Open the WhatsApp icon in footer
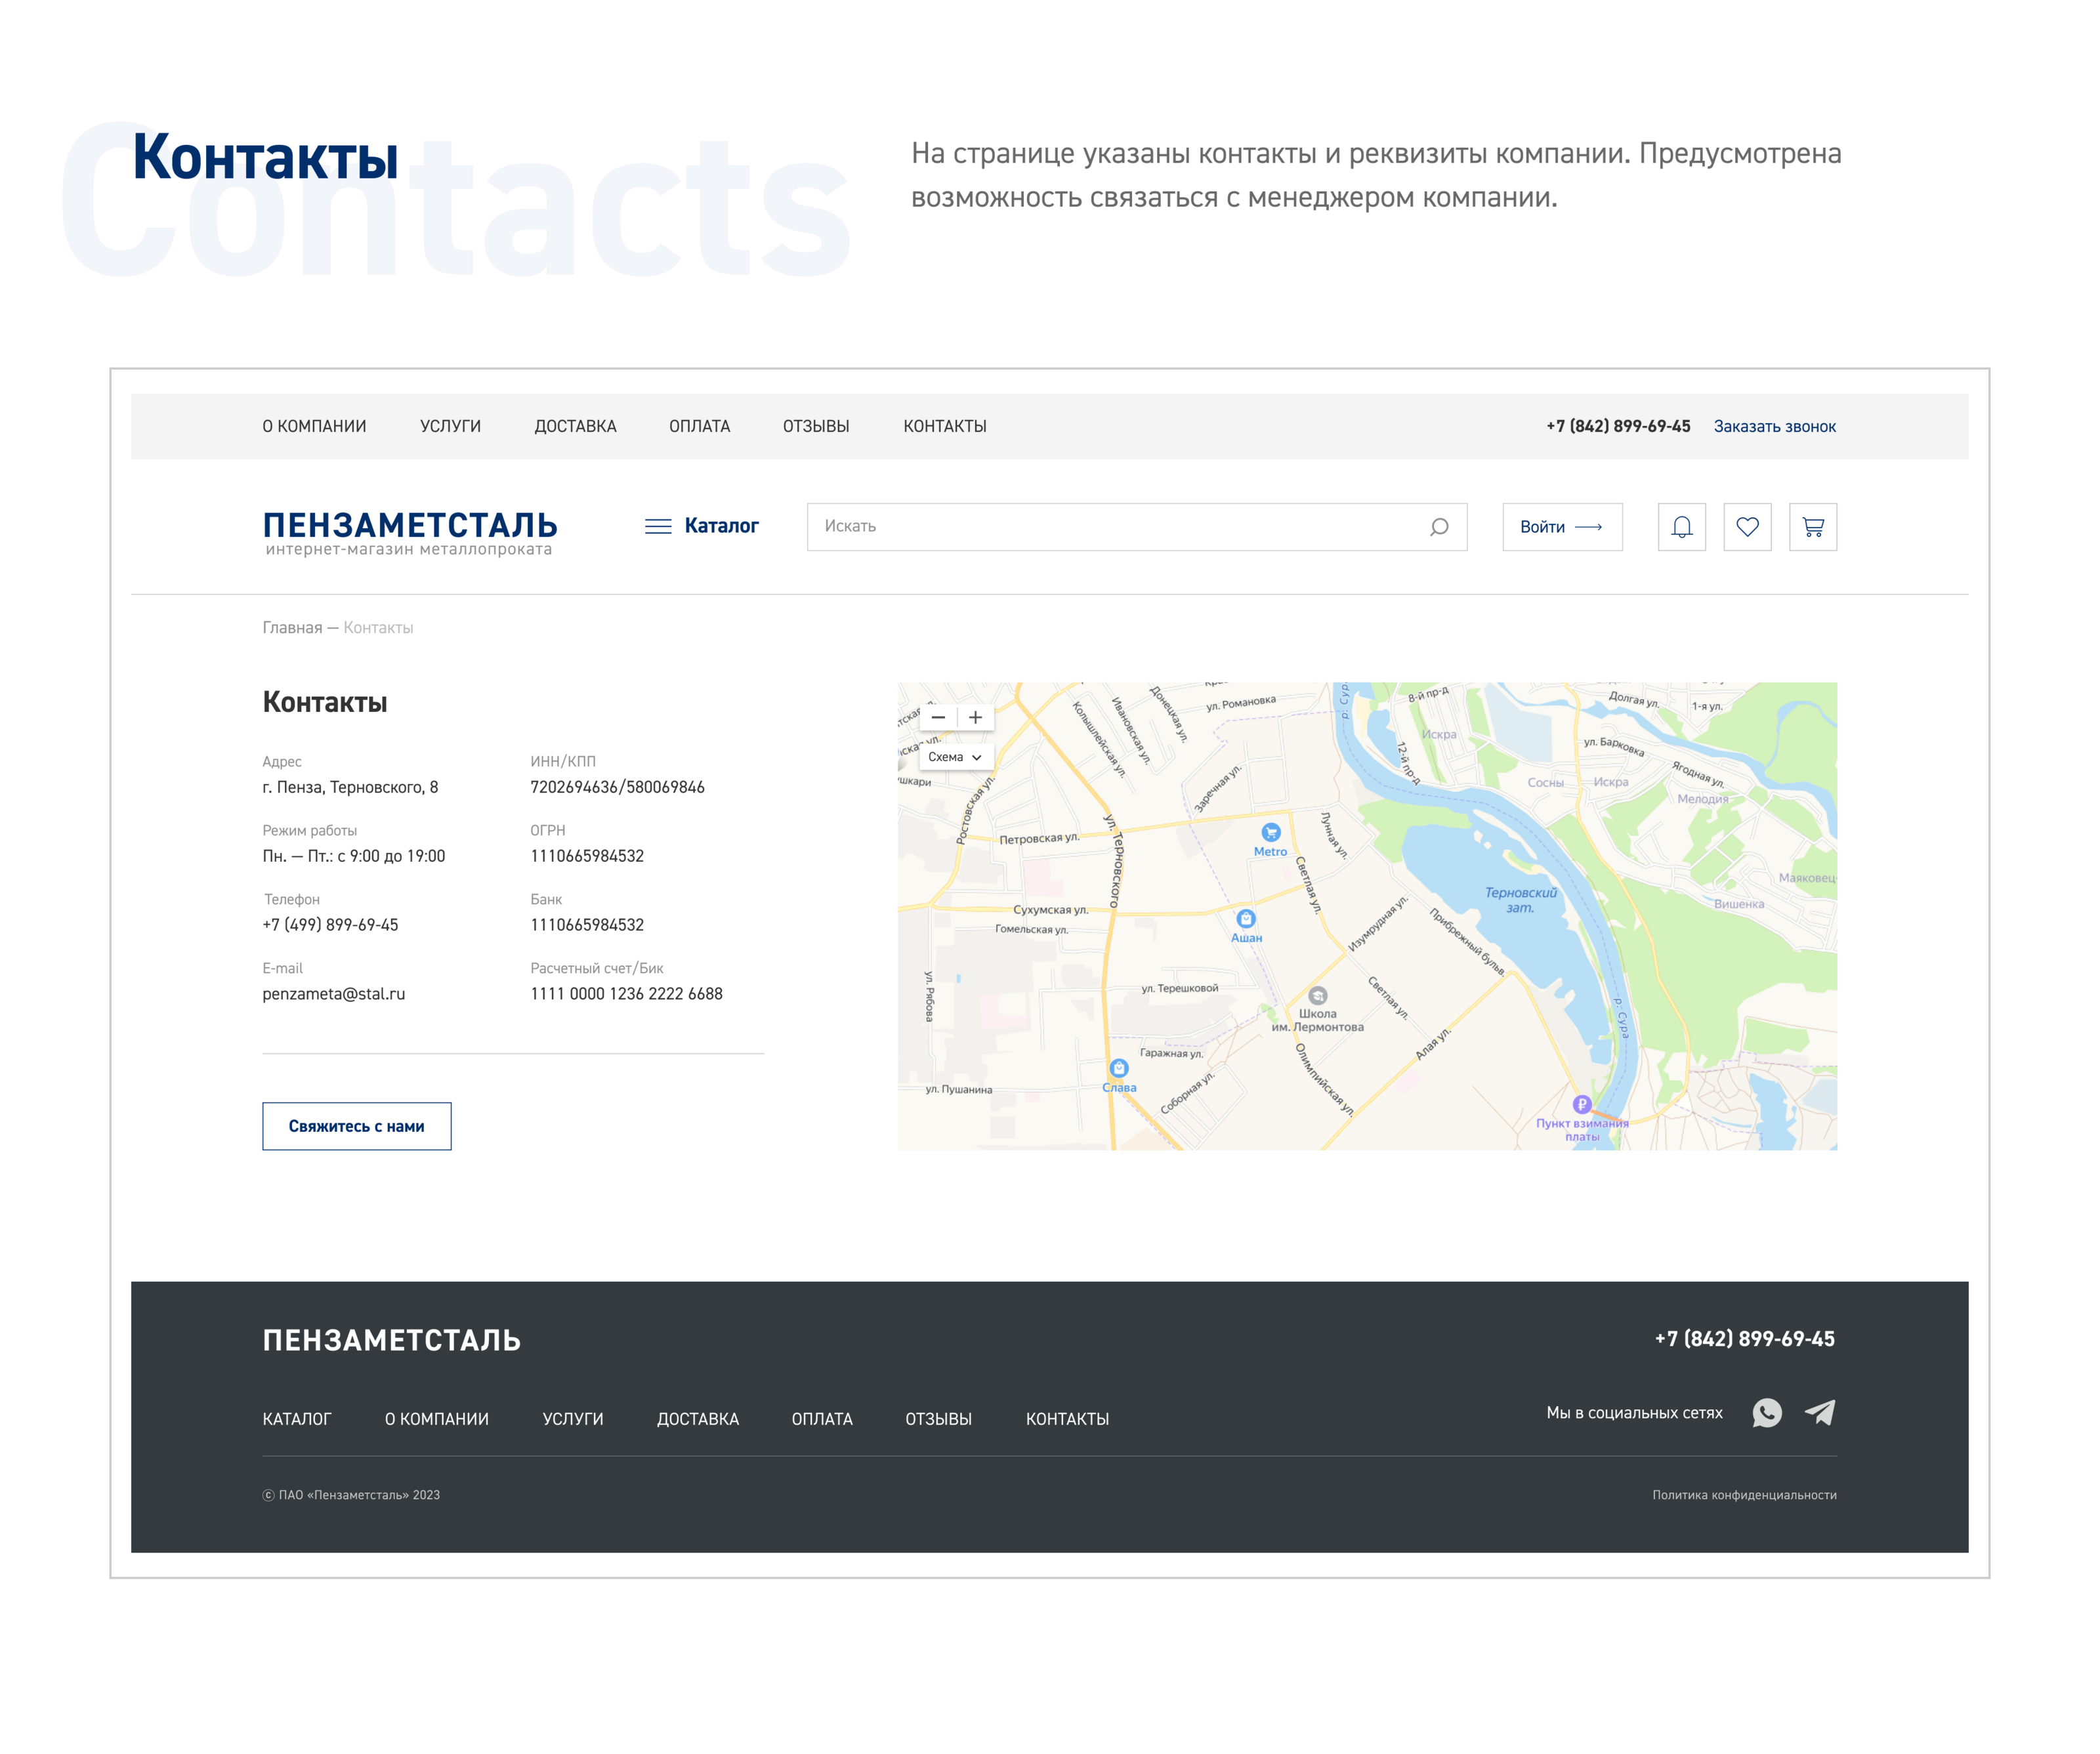 1767,1412
